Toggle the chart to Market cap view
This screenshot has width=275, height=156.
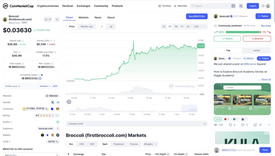click(x=86, y=27)
